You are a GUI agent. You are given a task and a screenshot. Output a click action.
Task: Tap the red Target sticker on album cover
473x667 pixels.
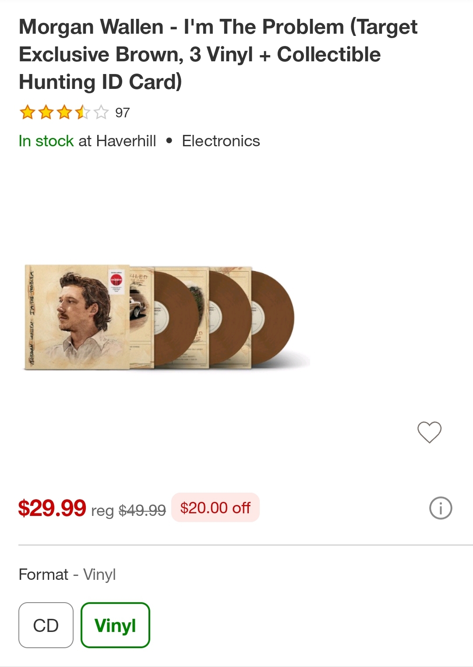(x=116, y=280)
